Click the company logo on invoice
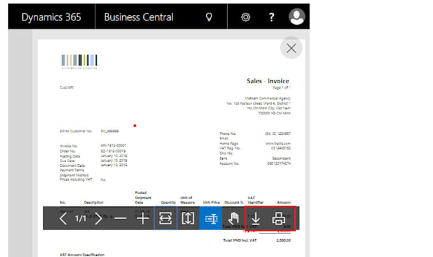433x257 pixels. pyautogui.click(x=79, y=62)
